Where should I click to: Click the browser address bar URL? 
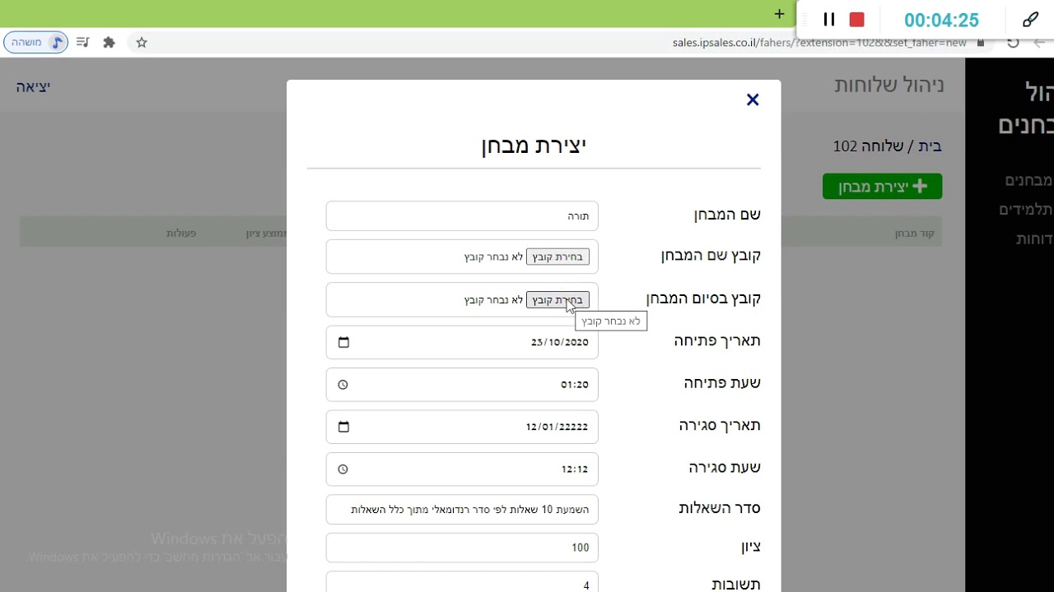tap(819, 43)
